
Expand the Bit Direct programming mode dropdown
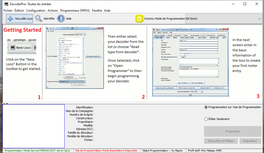223,19
